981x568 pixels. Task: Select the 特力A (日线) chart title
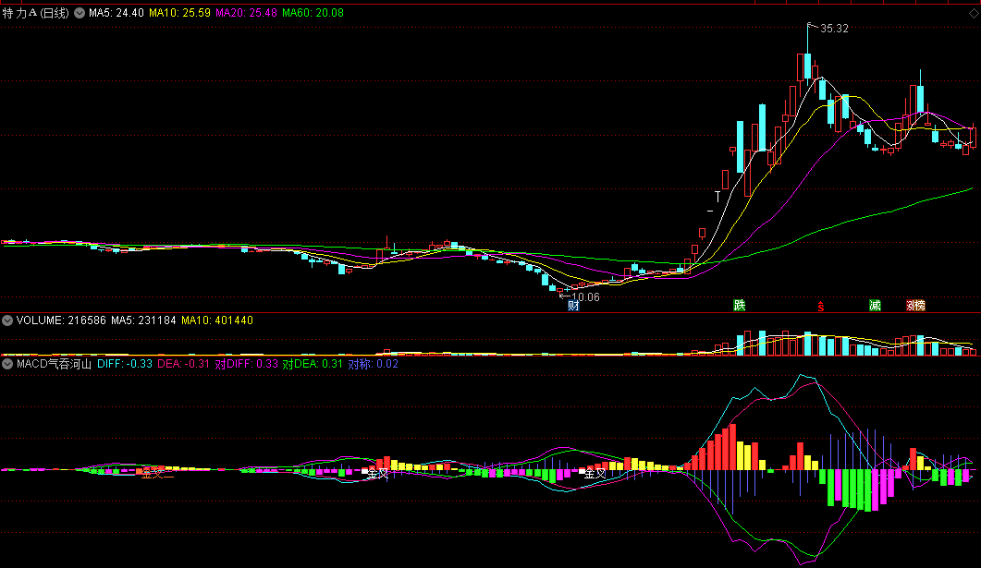36,13
